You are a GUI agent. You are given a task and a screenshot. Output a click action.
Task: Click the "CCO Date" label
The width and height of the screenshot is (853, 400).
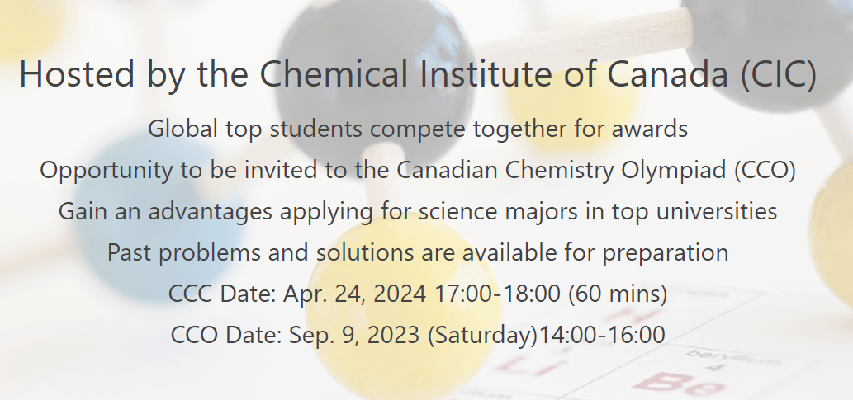pos(225,335)
